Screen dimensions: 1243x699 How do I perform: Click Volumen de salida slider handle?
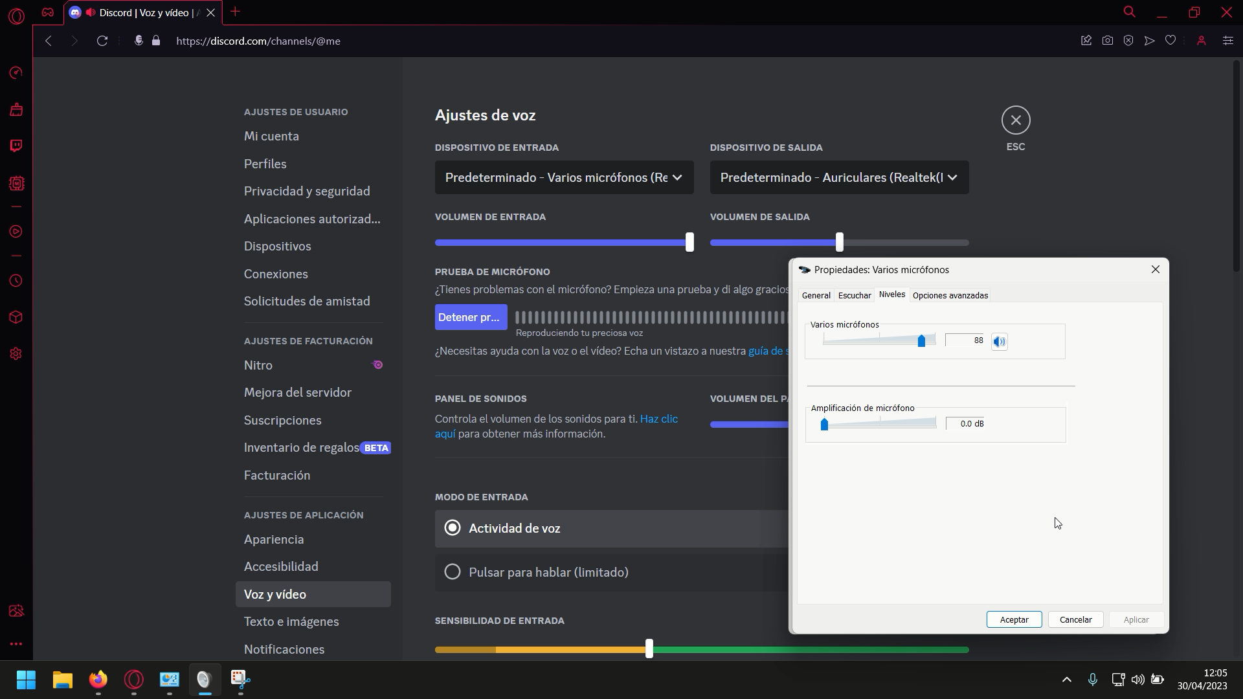click(x=840, y=243)
